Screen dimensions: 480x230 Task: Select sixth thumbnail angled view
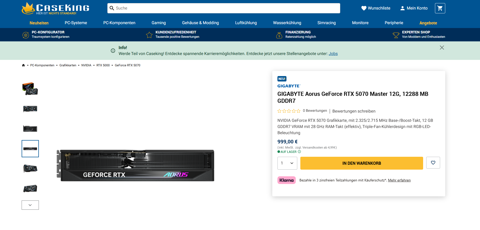(x=30, y=188)
